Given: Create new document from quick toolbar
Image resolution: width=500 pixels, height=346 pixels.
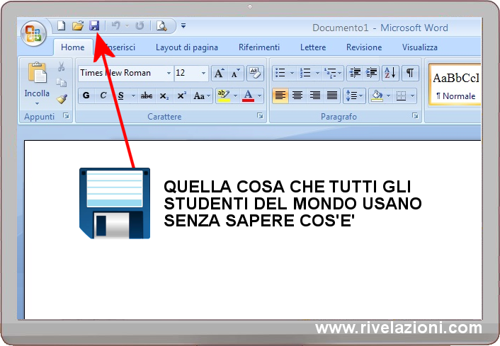Looking at the screenshot, I should [62, 26].
